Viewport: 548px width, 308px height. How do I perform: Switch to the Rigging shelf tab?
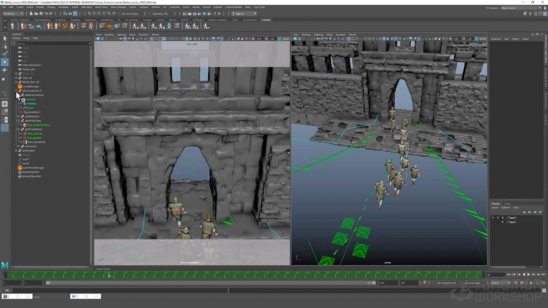[75, 20]
